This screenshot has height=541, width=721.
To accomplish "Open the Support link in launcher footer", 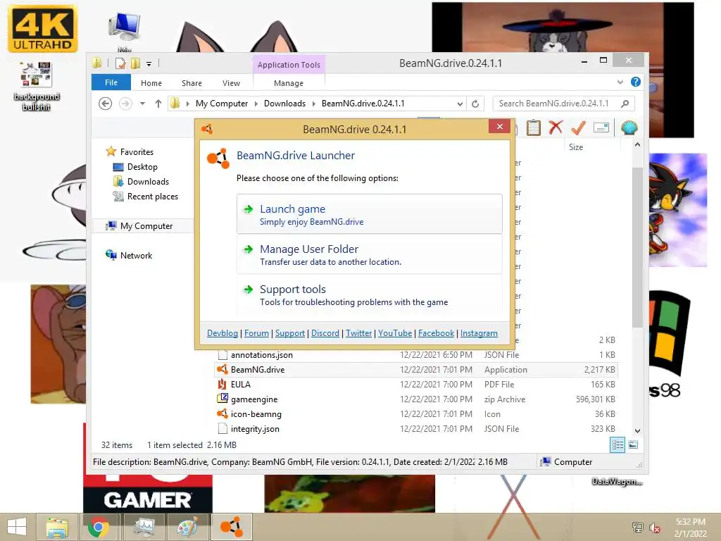I will pos(289,333).
